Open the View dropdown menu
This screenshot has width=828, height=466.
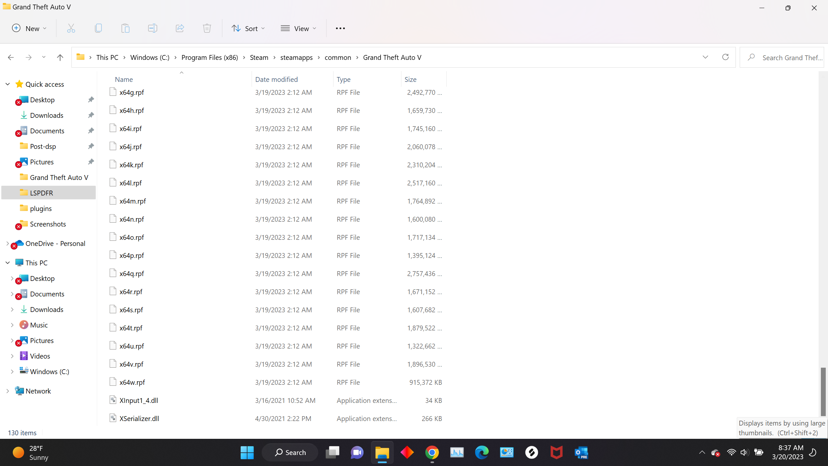298,28
